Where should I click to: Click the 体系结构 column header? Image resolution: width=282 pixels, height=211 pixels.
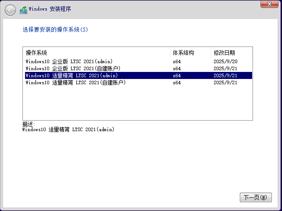[183, 53]
